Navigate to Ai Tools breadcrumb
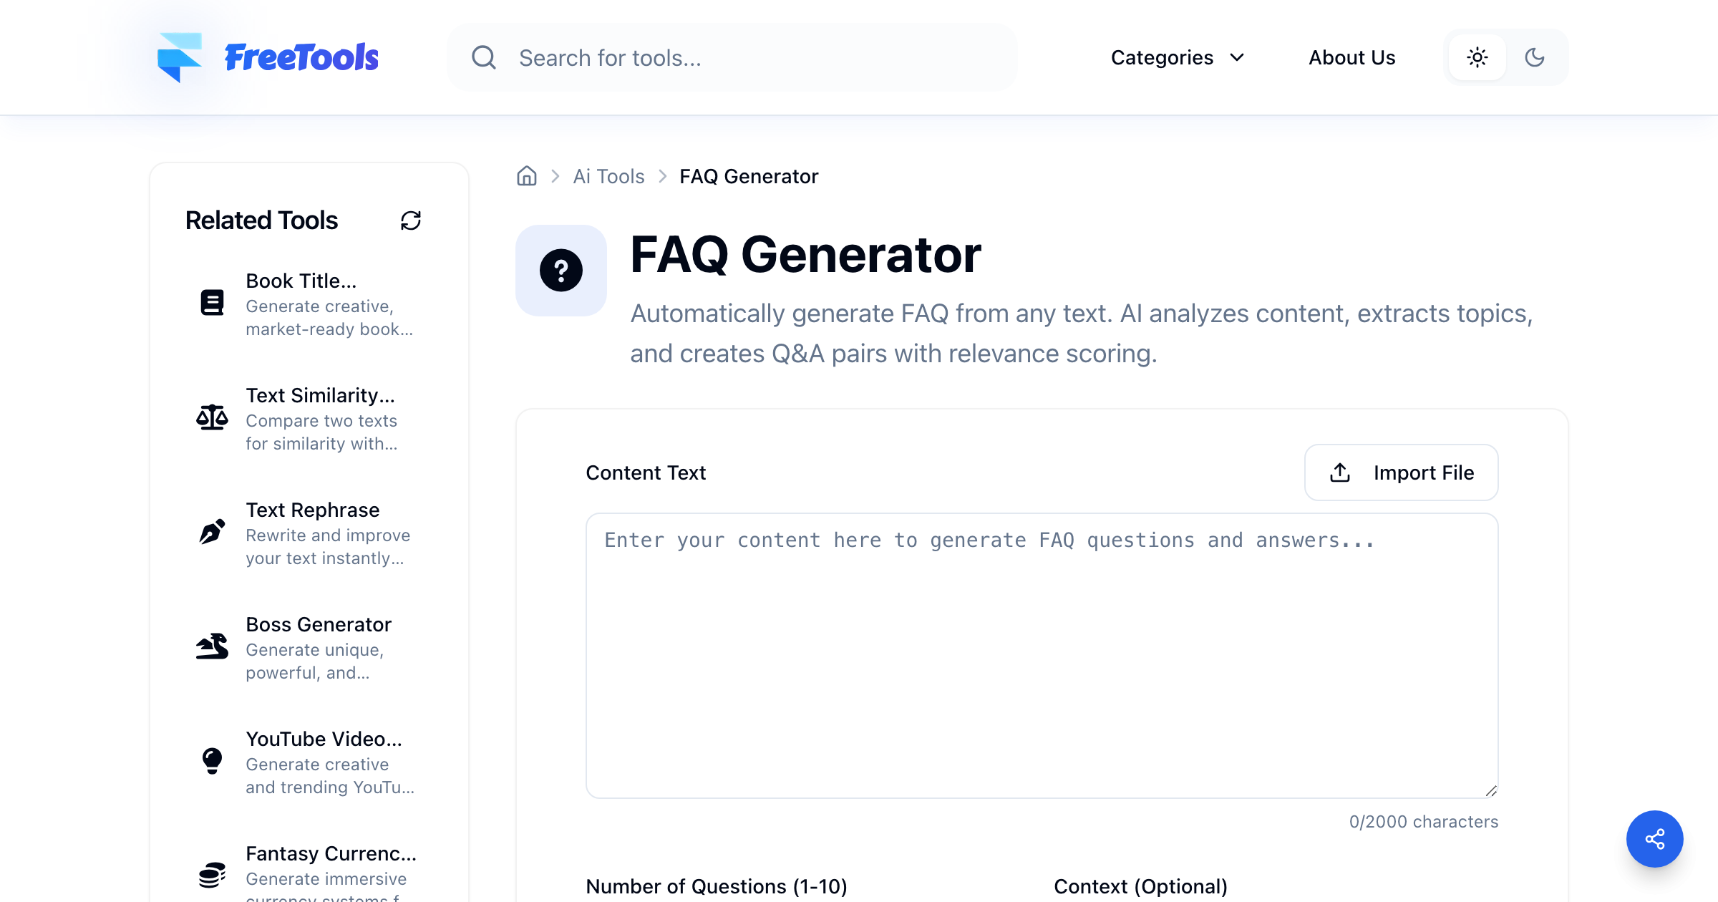The height and width of the screenshot is (902, 1718). (x=608, y=176)
